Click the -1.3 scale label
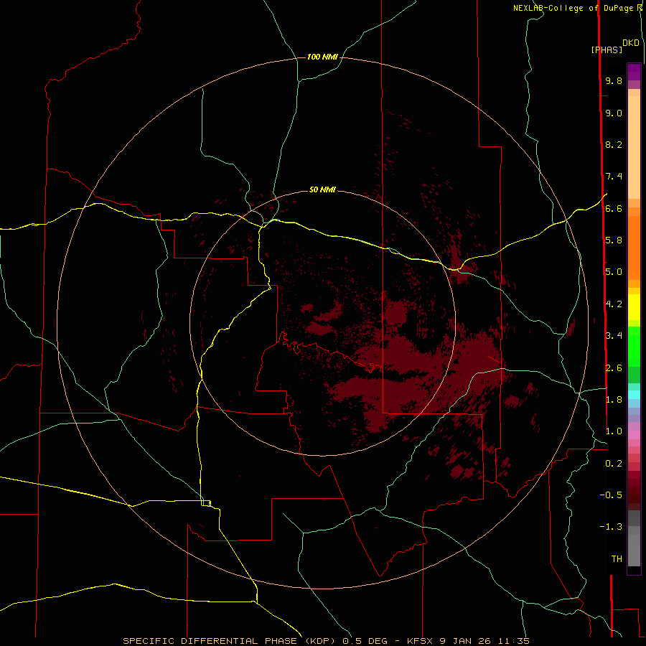646x646 pixels. [611, 527]
